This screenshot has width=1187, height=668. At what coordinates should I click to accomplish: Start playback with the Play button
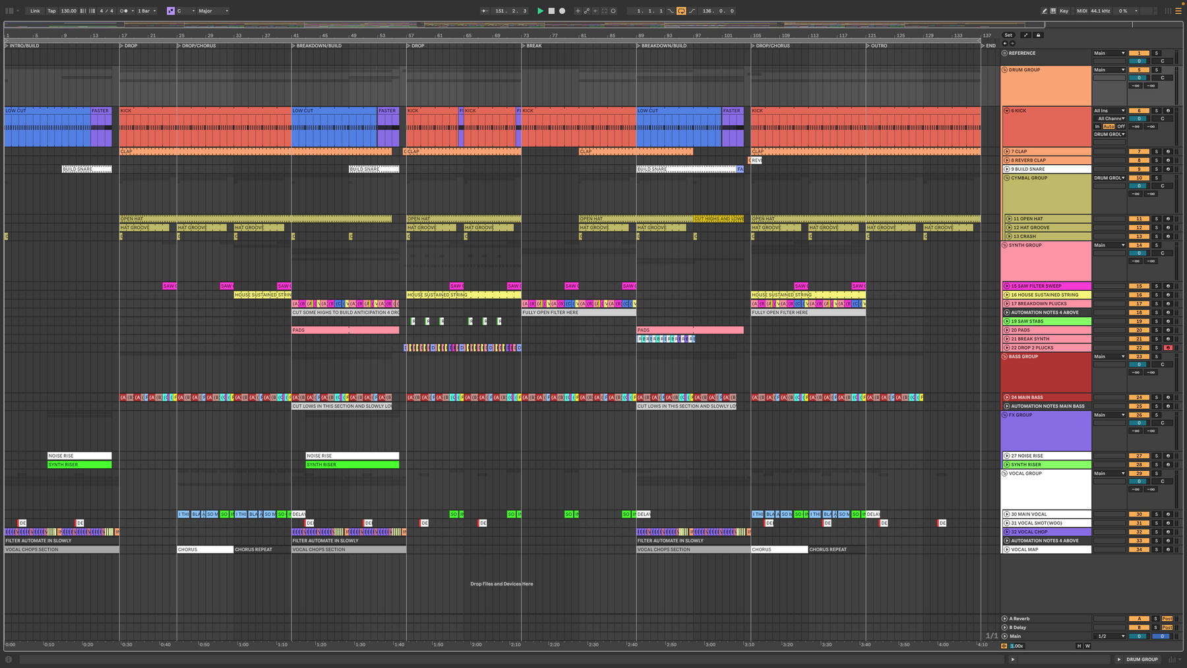[540, 11]
